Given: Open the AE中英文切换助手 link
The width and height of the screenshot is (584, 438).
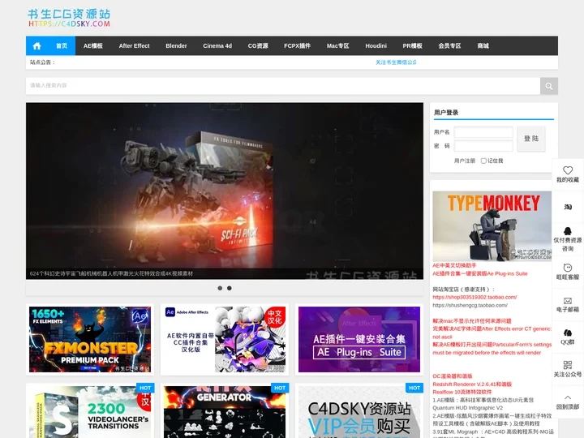Looking at the screenshot, I should [454, 265].
